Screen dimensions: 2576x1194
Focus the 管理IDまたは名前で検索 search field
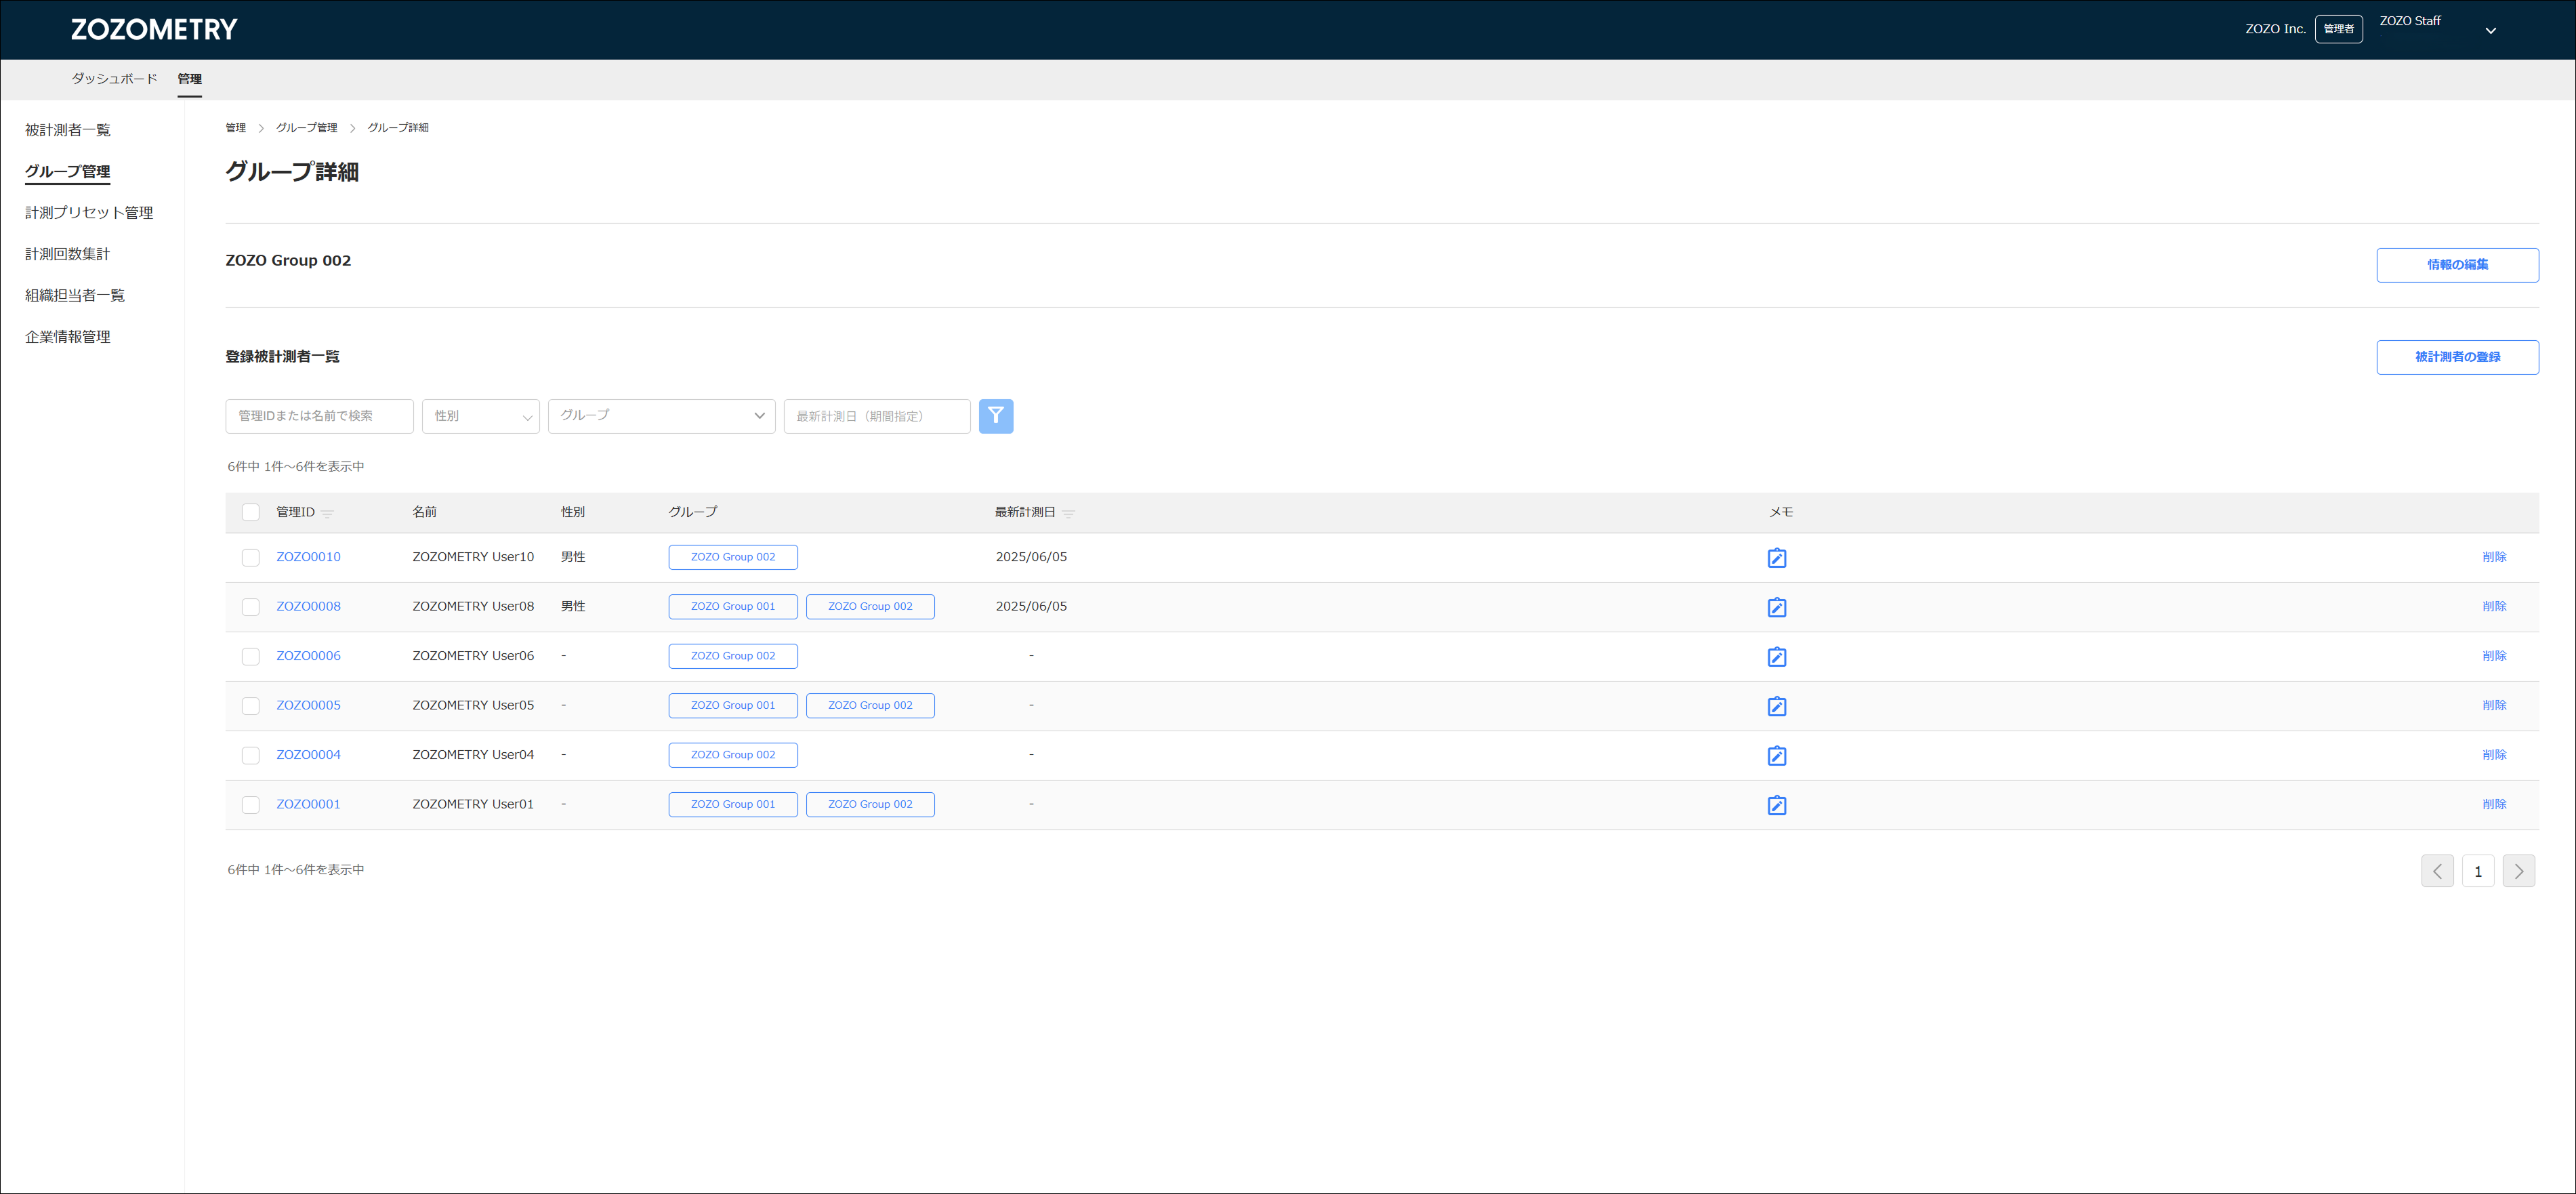[319, 416]
